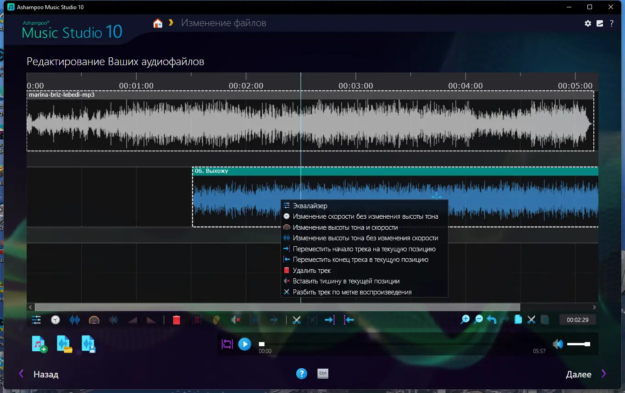Click the 'Далее' button
This screenshot has width=625, height=393.
pos(579,374)
